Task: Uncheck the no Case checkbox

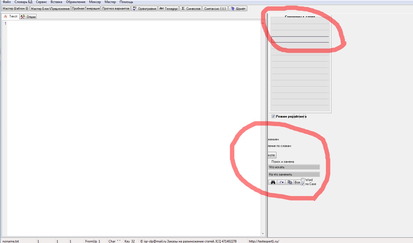Action: click(303, 184)
